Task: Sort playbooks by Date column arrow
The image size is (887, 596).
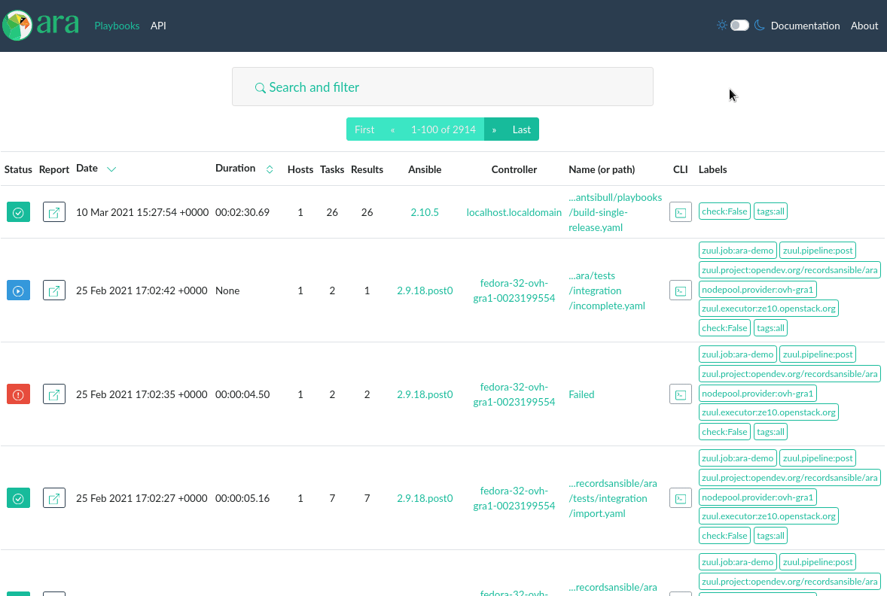Action: click(111, 169)
